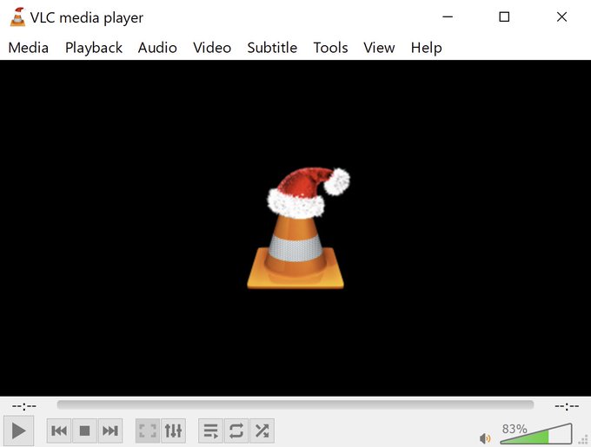Open the Playback menu
The image size is (591, 447).
point(94,48)
